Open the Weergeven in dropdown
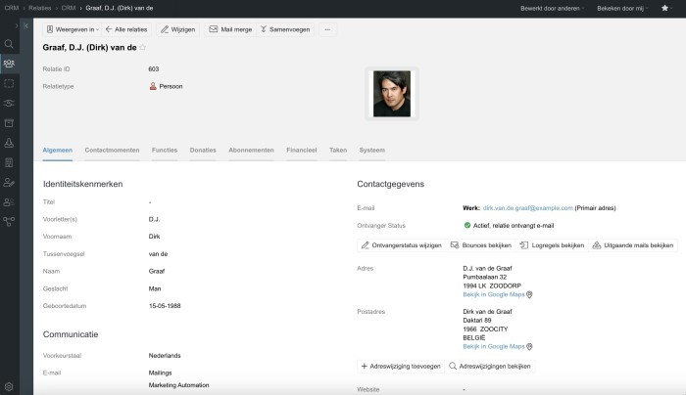The width and height of the screenshot is (686, 395). point(72,29)
